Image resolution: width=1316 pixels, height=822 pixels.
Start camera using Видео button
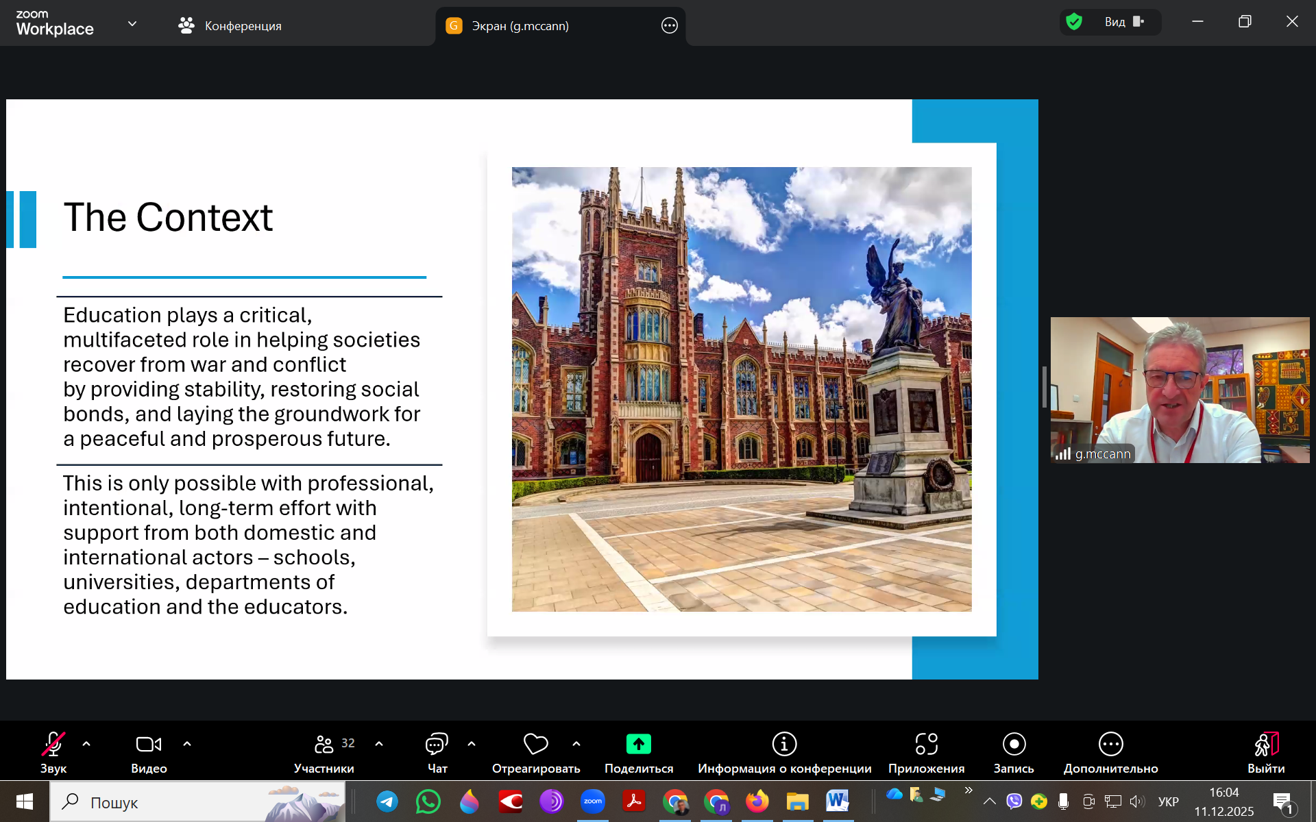click(x=149, y=751)
